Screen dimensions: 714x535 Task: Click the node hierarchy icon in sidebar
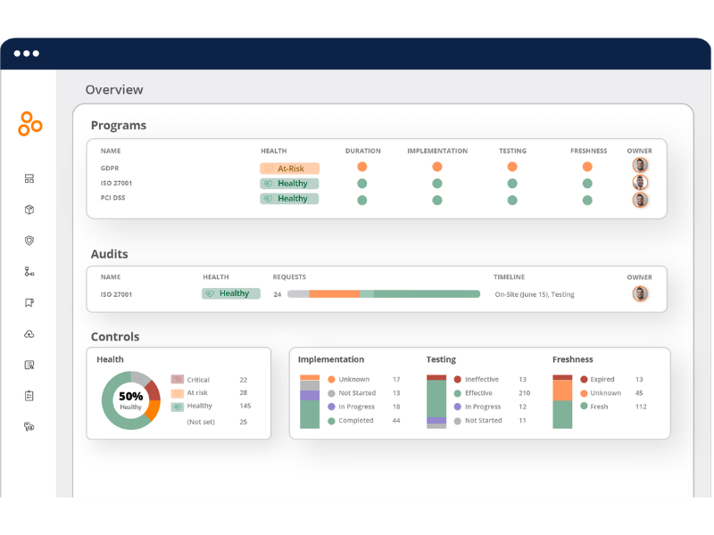(29, 272)
